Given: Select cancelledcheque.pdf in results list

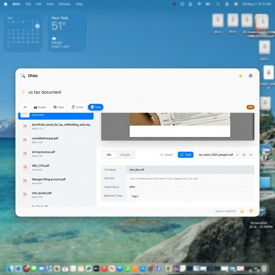Looking at the screenshot, I should coord(56,140).
